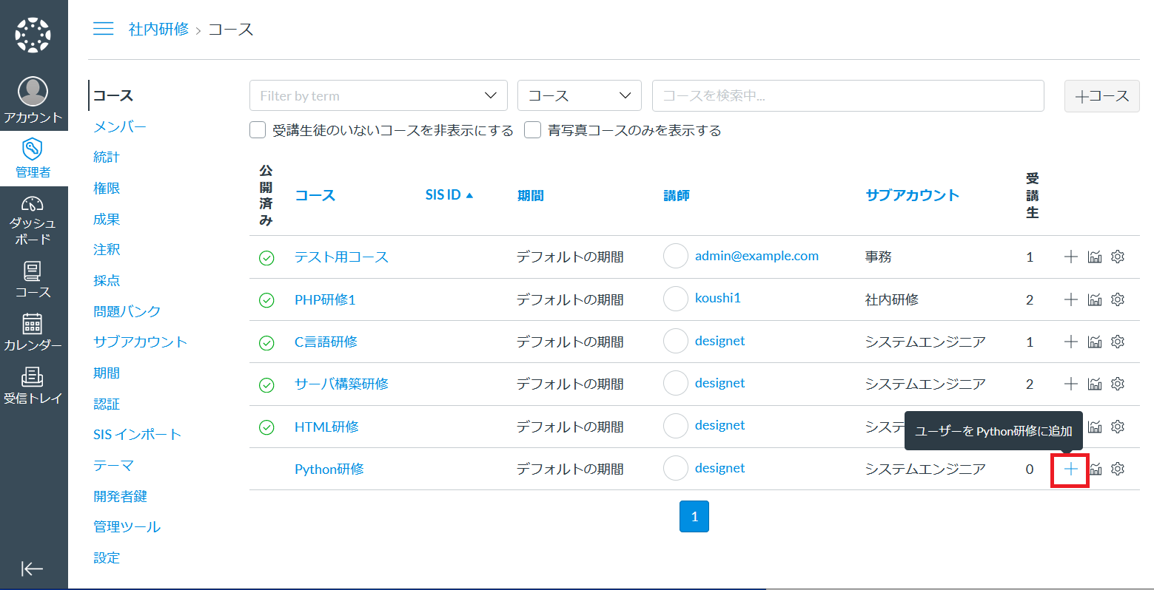Sort by コース column header
Image resolution: width=1154 pixels, height=590 pixels.
pos(315,195)
